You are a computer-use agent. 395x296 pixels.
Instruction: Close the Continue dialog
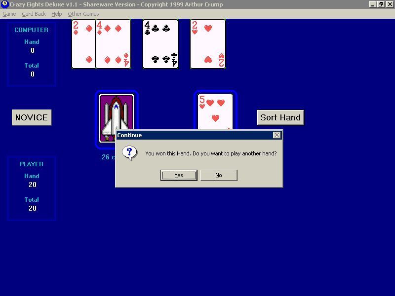277,135
